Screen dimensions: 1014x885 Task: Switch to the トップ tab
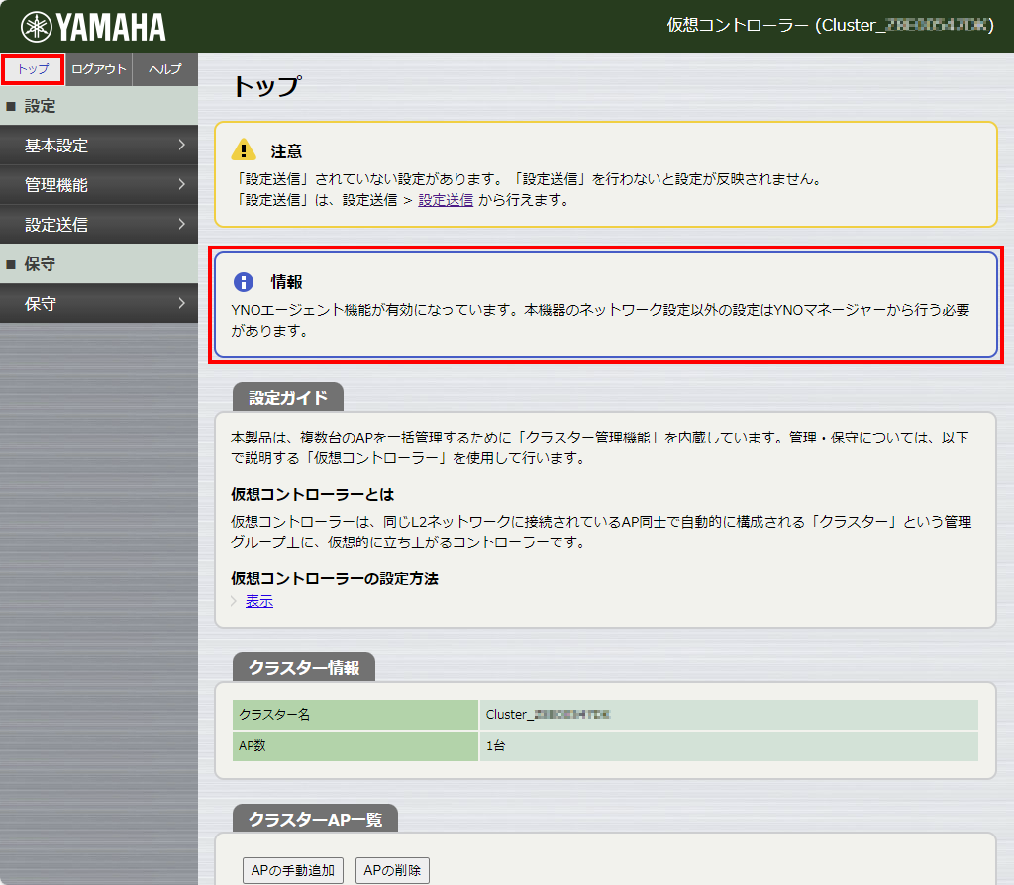[33, 69]
